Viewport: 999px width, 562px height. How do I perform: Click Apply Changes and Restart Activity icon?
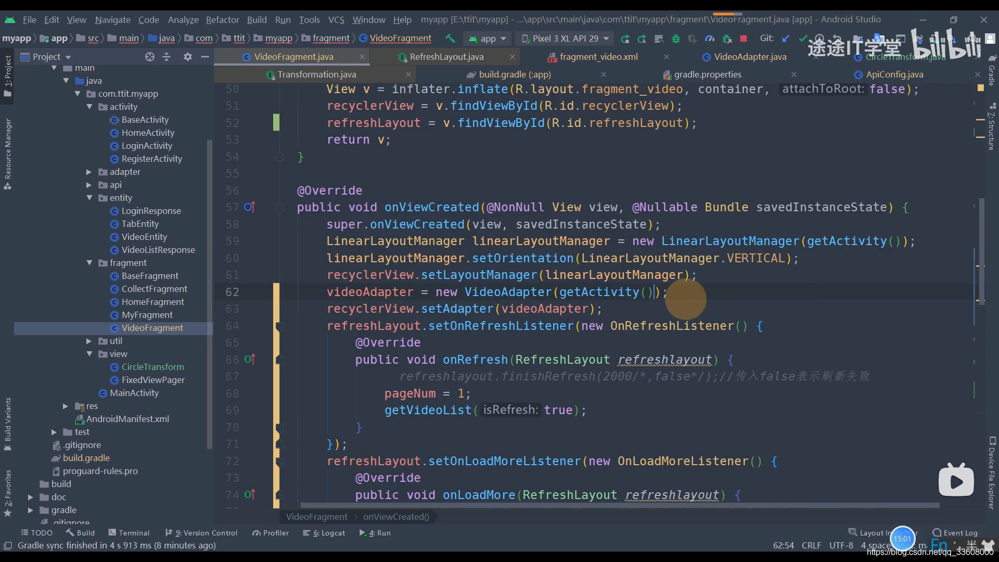[x=642, y=39]
